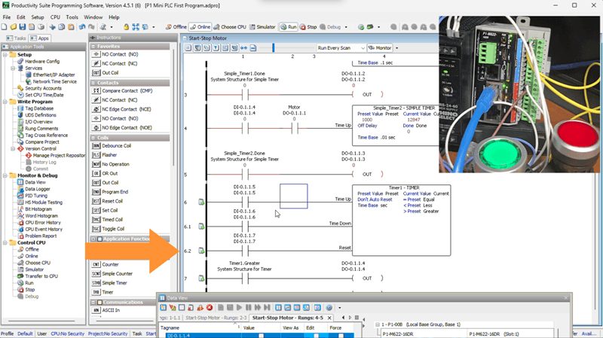603x338 pixels.
Task: Collapse the Version Control tree node
Action: coord(13,148)
